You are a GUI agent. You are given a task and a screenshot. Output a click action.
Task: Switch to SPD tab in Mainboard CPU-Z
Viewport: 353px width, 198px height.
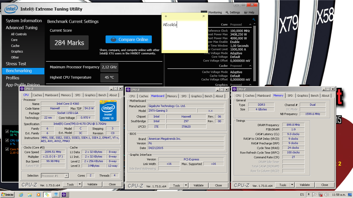click(184, 96)
